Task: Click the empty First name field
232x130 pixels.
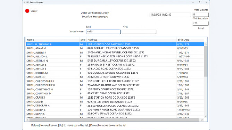Action: 139,31
